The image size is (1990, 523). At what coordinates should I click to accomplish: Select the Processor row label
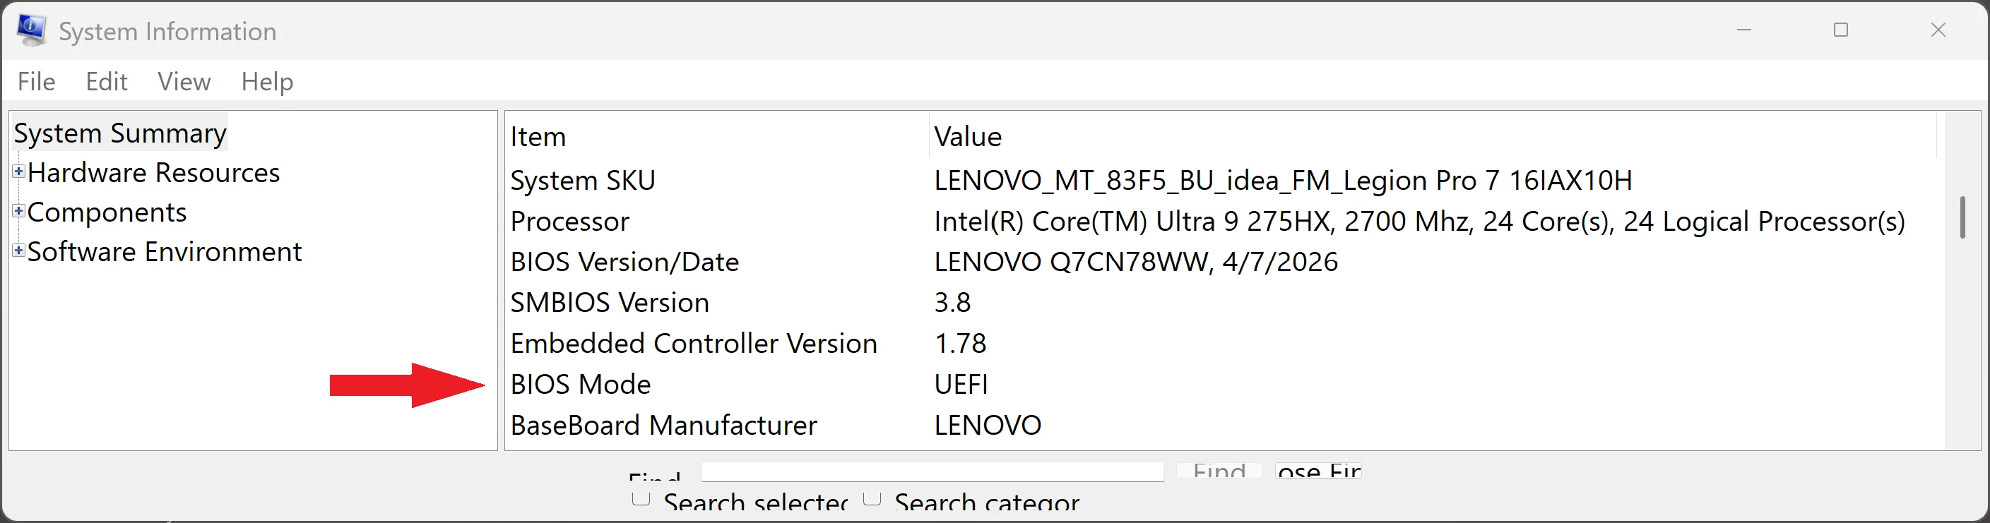point(570,222)
